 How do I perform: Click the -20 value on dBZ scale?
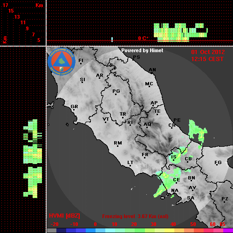click(55, 224)
